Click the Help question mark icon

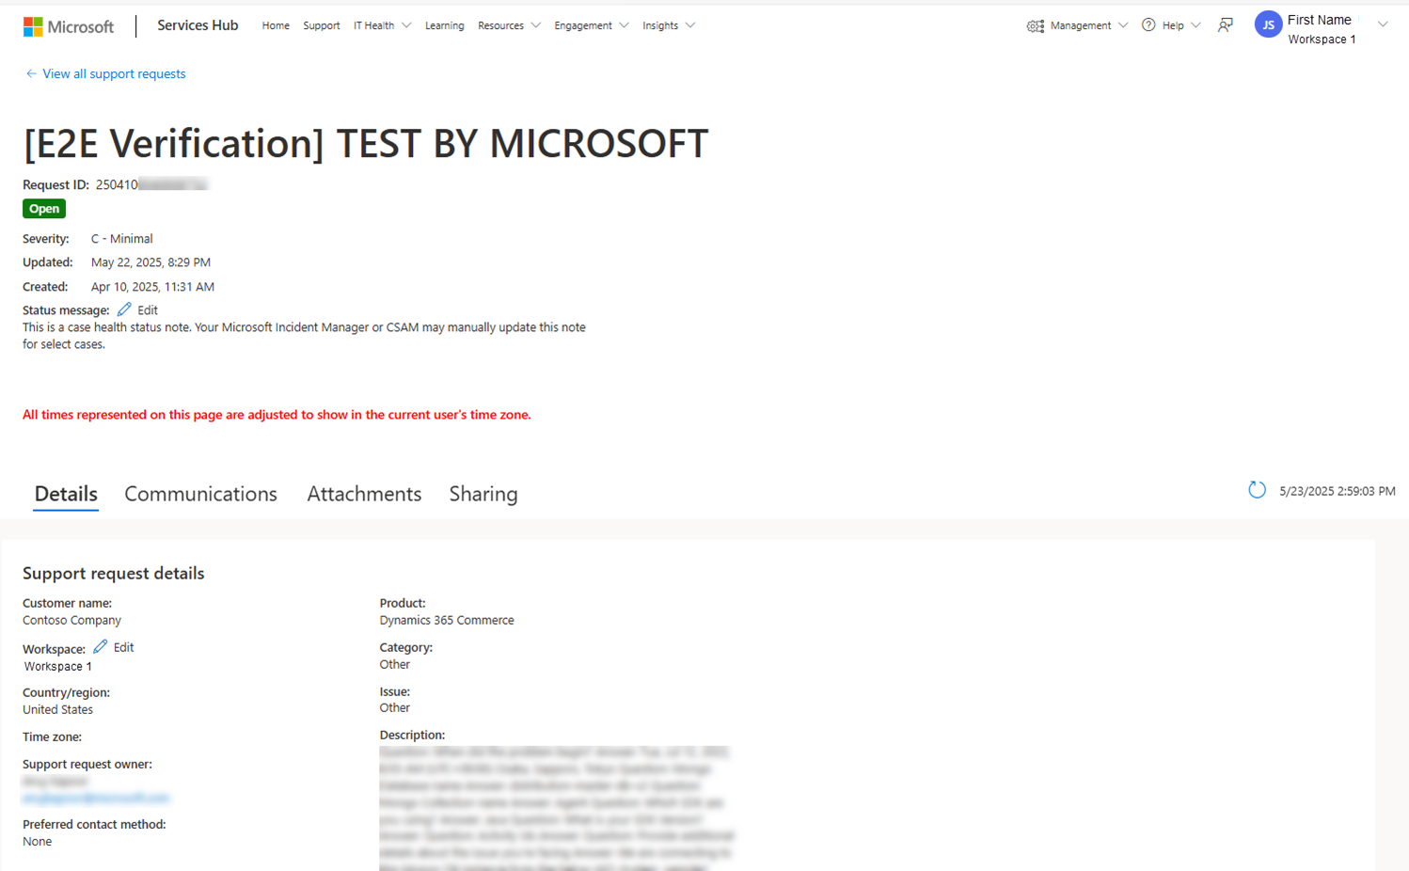[1148, 25]
